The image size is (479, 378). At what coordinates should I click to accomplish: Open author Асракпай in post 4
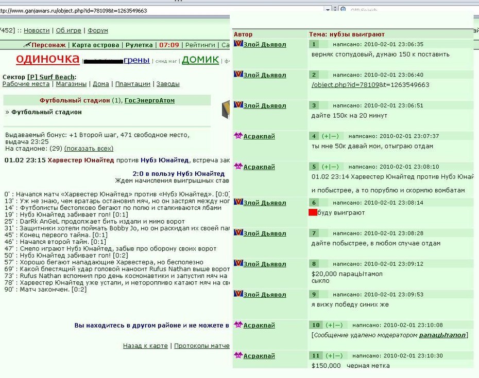(259, 136)
